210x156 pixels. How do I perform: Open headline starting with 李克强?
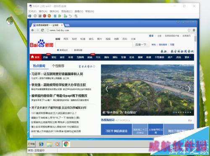click(x=58, y=85)
